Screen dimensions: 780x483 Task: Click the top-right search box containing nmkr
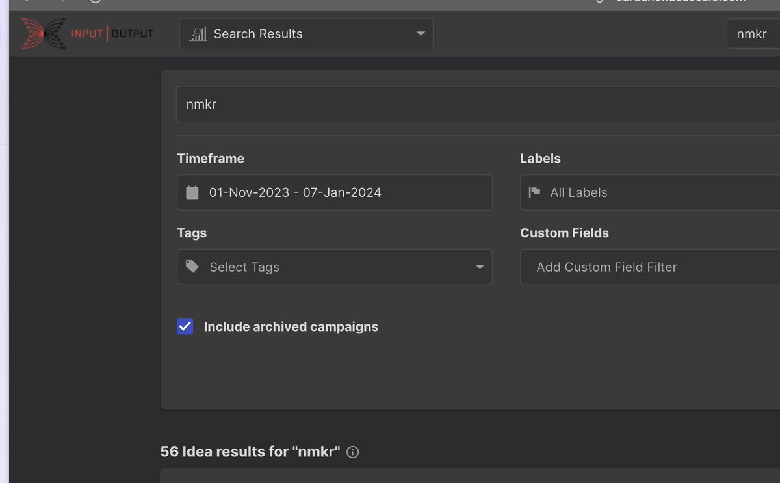[x=753, y=34]
